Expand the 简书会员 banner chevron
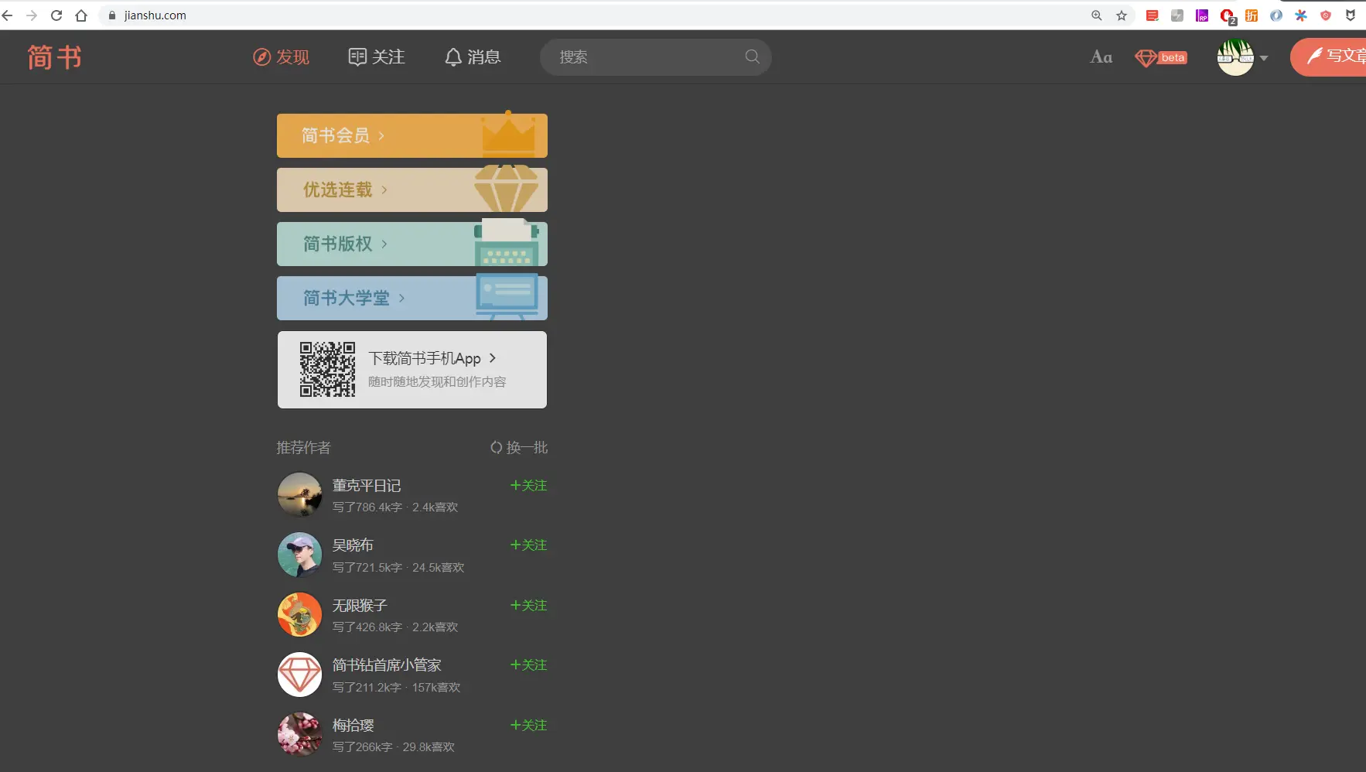This screenshot has height=772, width=1366. pos(381,135)
